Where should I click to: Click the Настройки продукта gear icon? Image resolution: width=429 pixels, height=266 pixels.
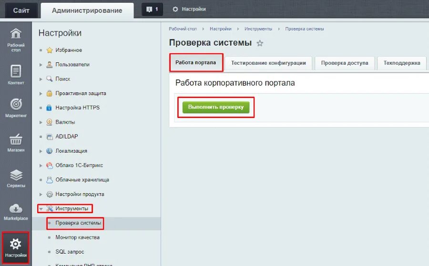coord(50,194)
